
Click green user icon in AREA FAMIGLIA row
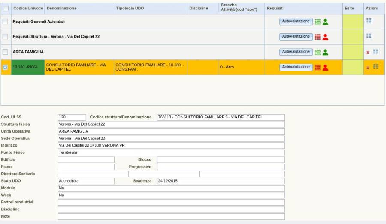pyautogui.click(x=325, y=52)
